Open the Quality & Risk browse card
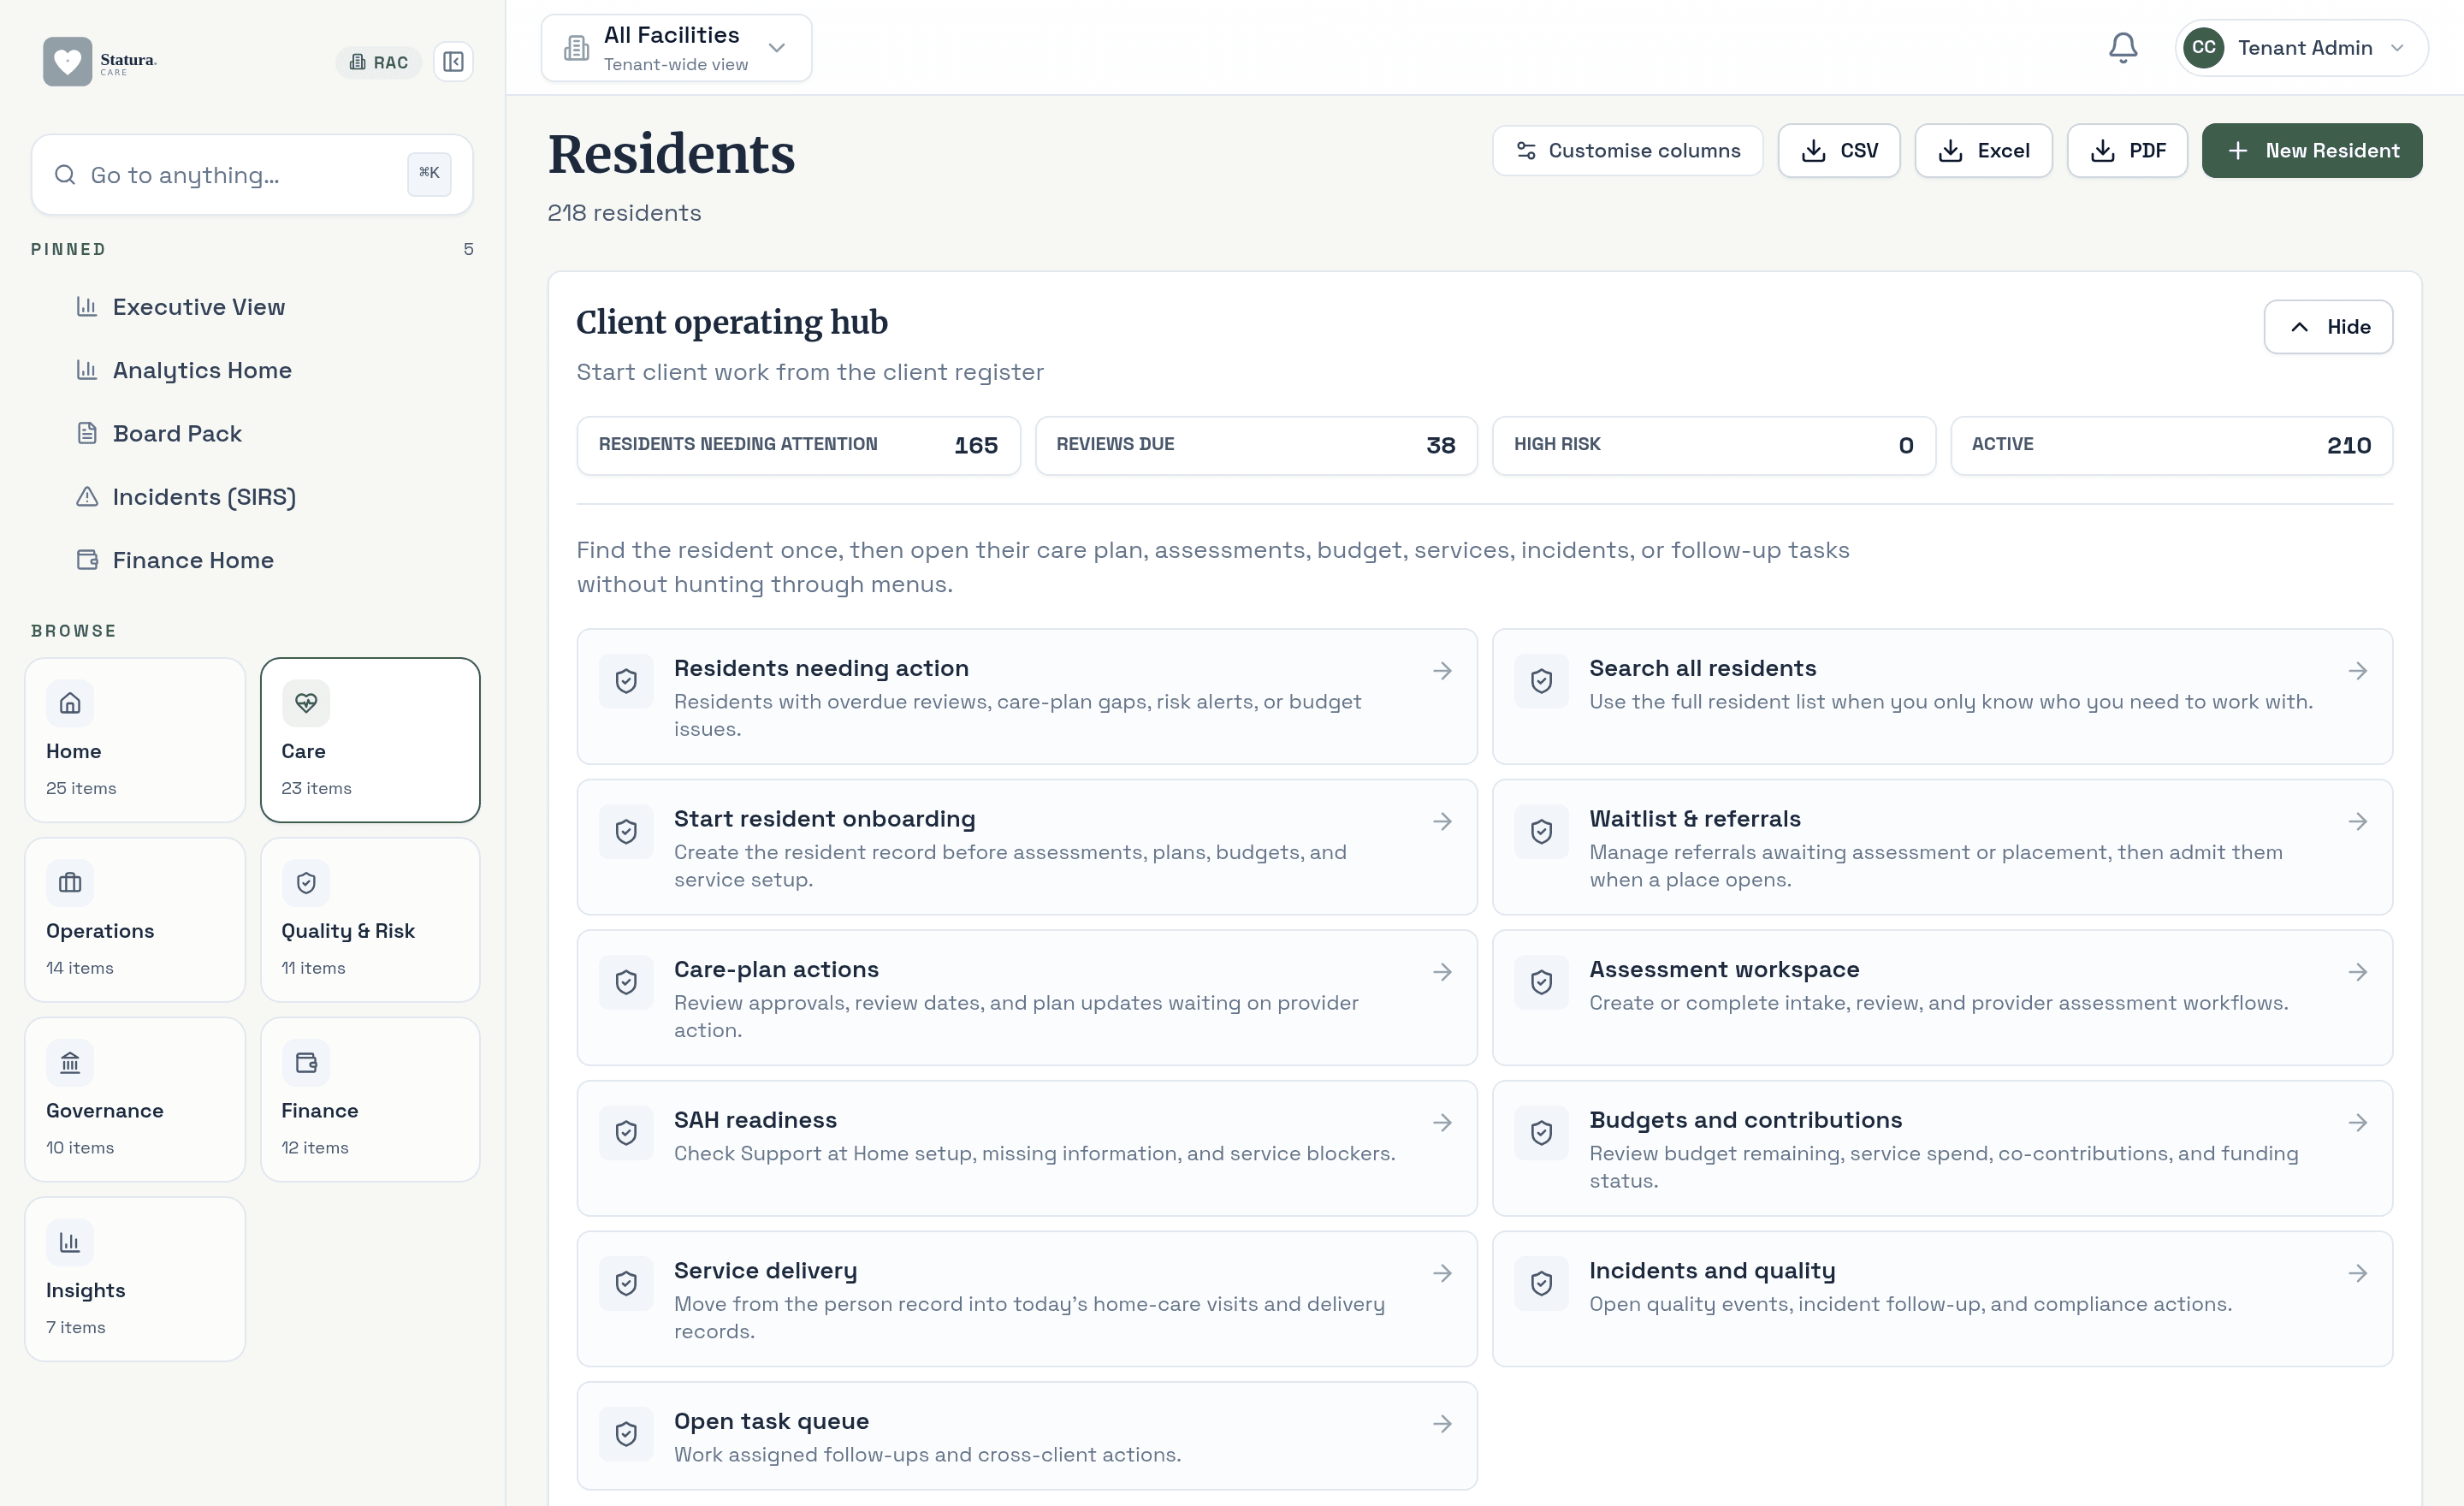This screenshot has height=1506, width=2464. coord(370,919)
